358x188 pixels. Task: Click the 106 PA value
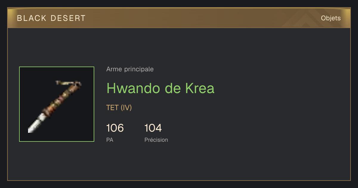click(115, 128)
